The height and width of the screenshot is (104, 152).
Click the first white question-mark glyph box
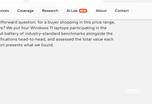click(126, 91)
